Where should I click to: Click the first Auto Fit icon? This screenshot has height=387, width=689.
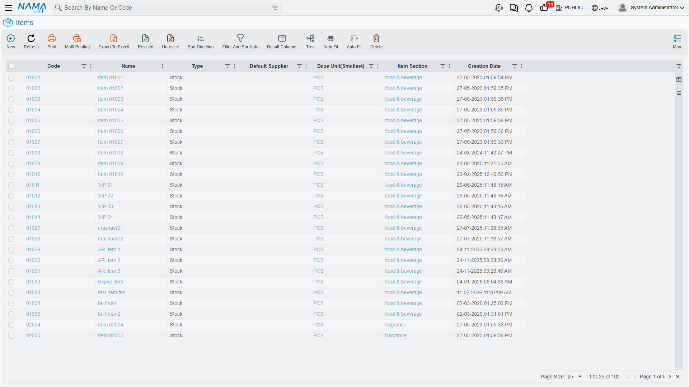pos(331,42)
